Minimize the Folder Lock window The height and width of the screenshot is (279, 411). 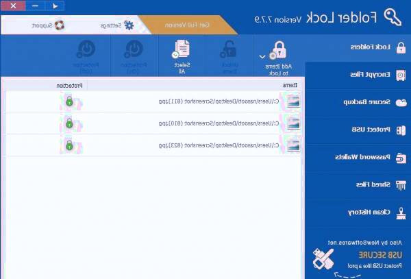pyautogui.click(x=36, y=5)
